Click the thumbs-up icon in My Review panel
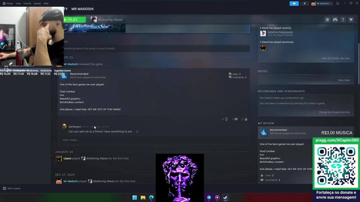360x202 pixels. 264,132
